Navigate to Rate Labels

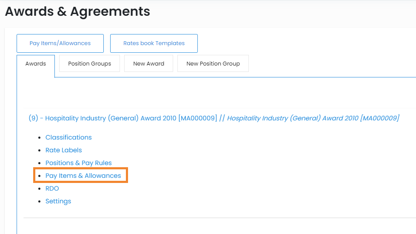point(63,150)
